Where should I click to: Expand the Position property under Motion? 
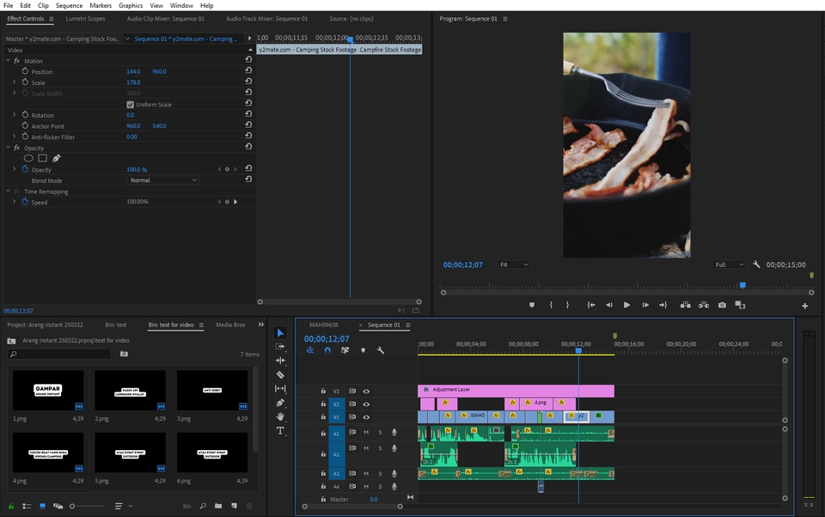(x=15, y=70)
